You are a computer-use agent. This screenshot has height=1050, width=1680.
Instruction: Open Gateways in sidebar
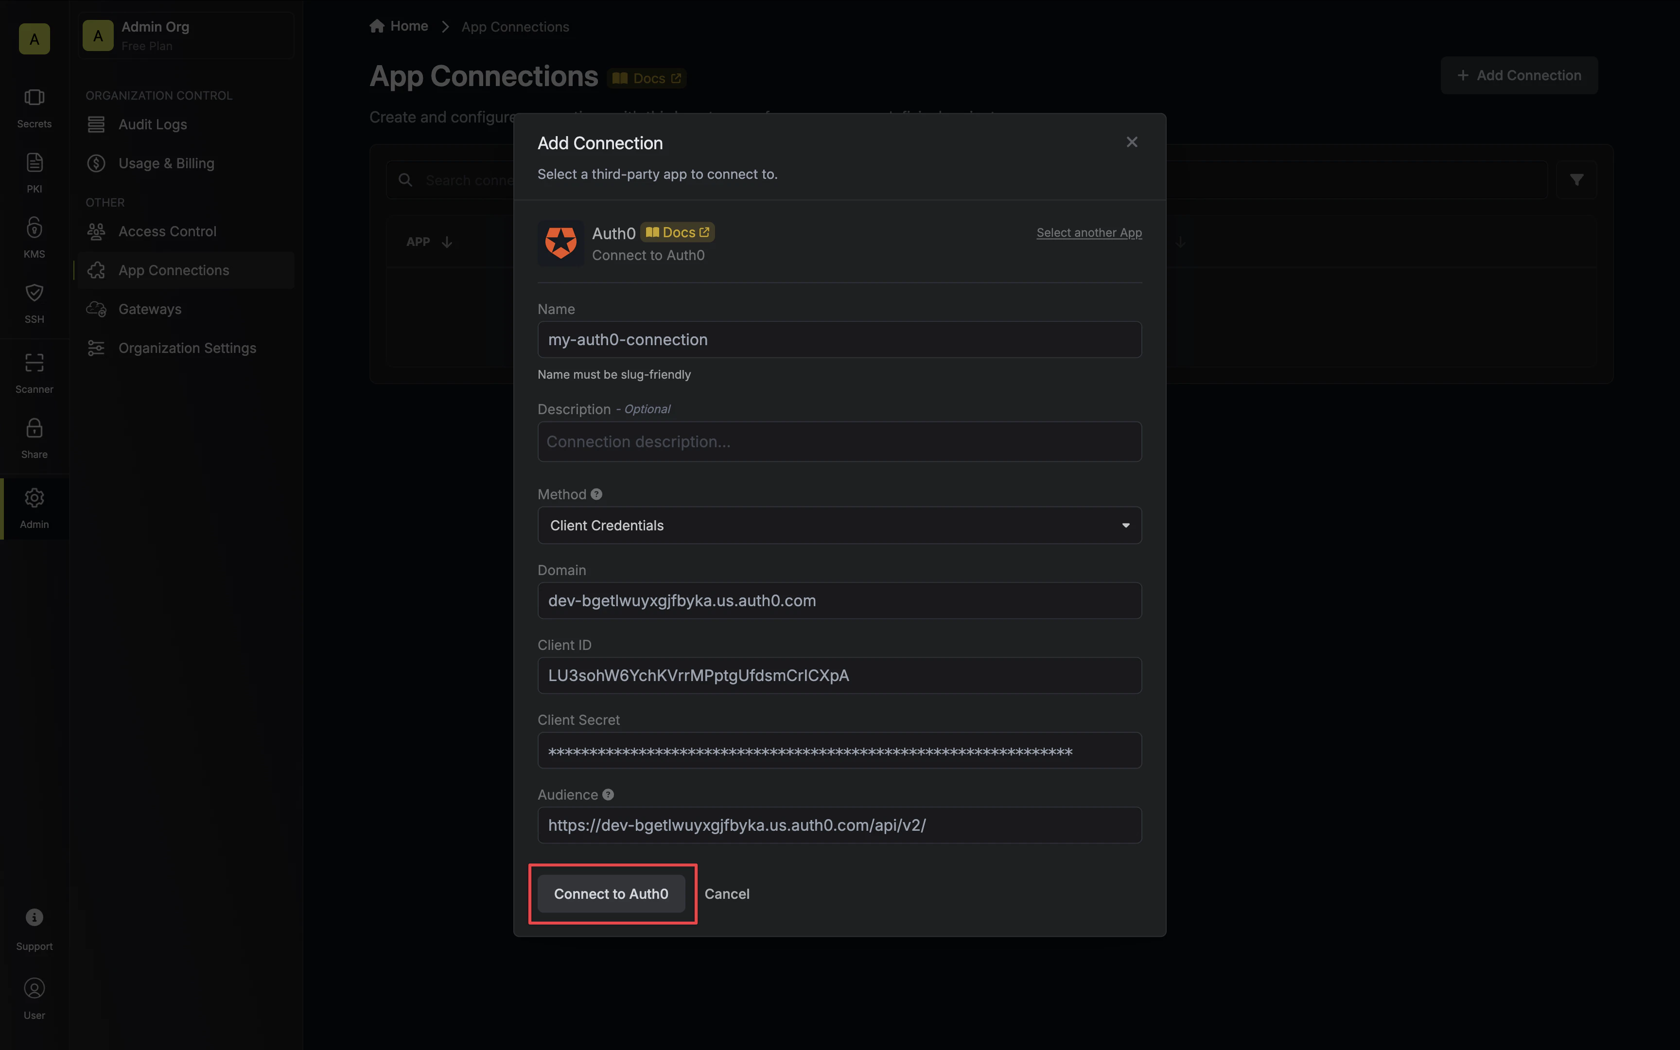[x=186, y=309]
